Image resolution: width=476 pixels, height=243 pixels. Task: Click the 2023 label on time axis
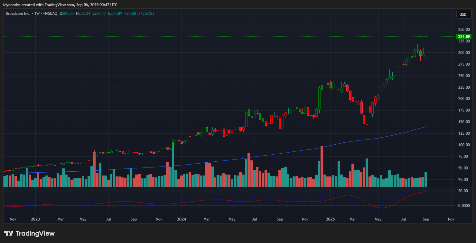[35, 219]
